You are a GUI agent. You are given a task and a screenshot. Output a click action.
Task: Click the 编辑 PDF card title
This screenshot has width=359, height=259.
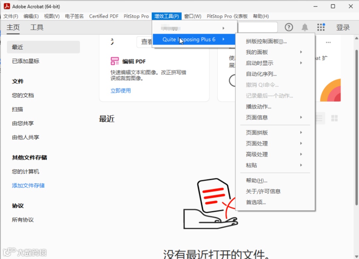(x=134, y=62)
